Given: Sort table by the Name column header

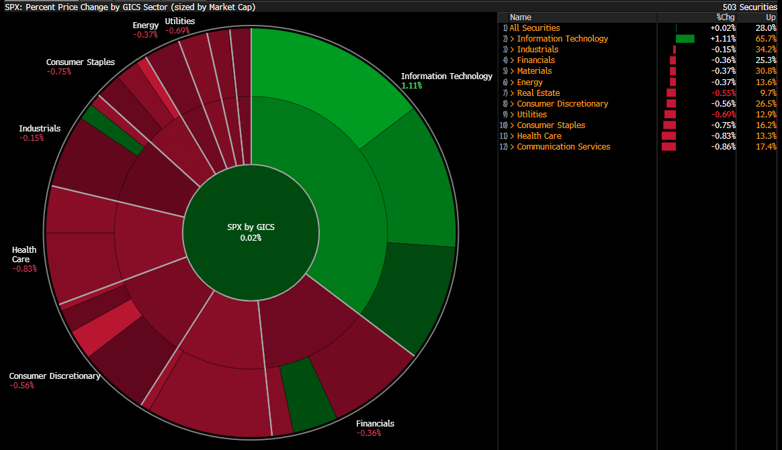Looking at the screenshot, I should pyautogui.click(x=521, y=17).
